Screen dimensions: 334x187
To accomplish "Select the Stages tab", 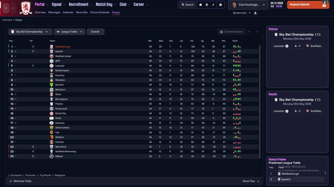I will coord(116,12).
